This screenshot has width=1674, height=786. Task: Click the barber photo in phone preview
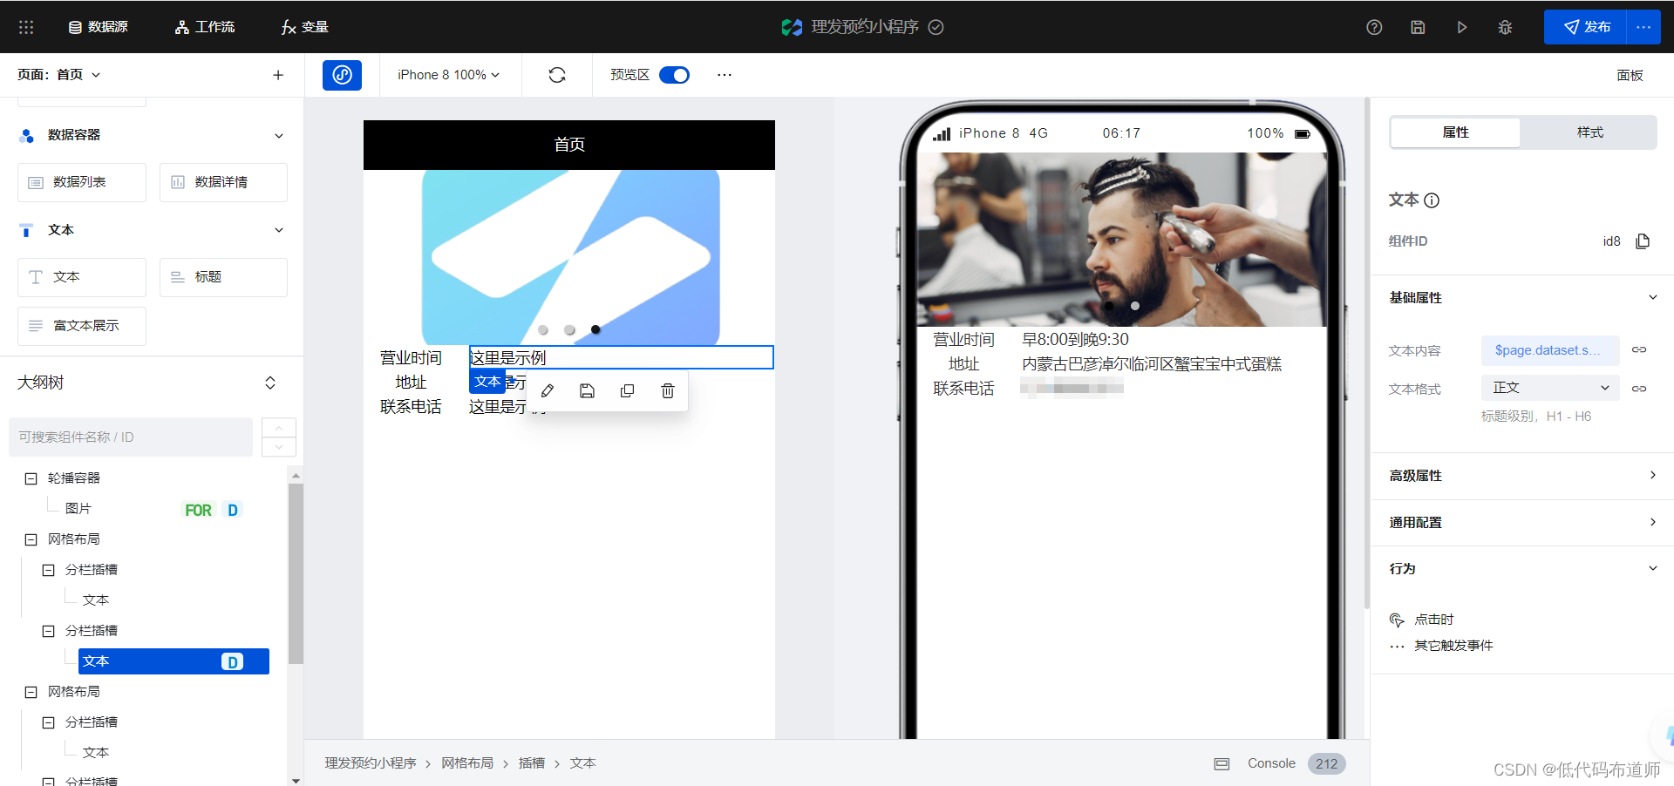(x=1122, y=240)
